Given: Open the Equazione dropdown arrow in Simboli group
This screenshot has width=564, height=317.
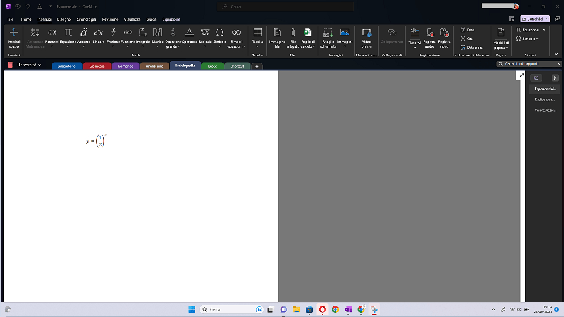Looking at the screenshot, I should 544,30.
